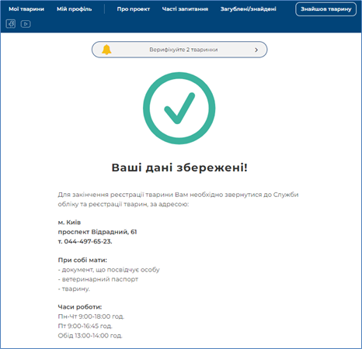The image size is (362, 349).
Task: Click the phone number 044-497-65-23
Action: click(88, 241)
